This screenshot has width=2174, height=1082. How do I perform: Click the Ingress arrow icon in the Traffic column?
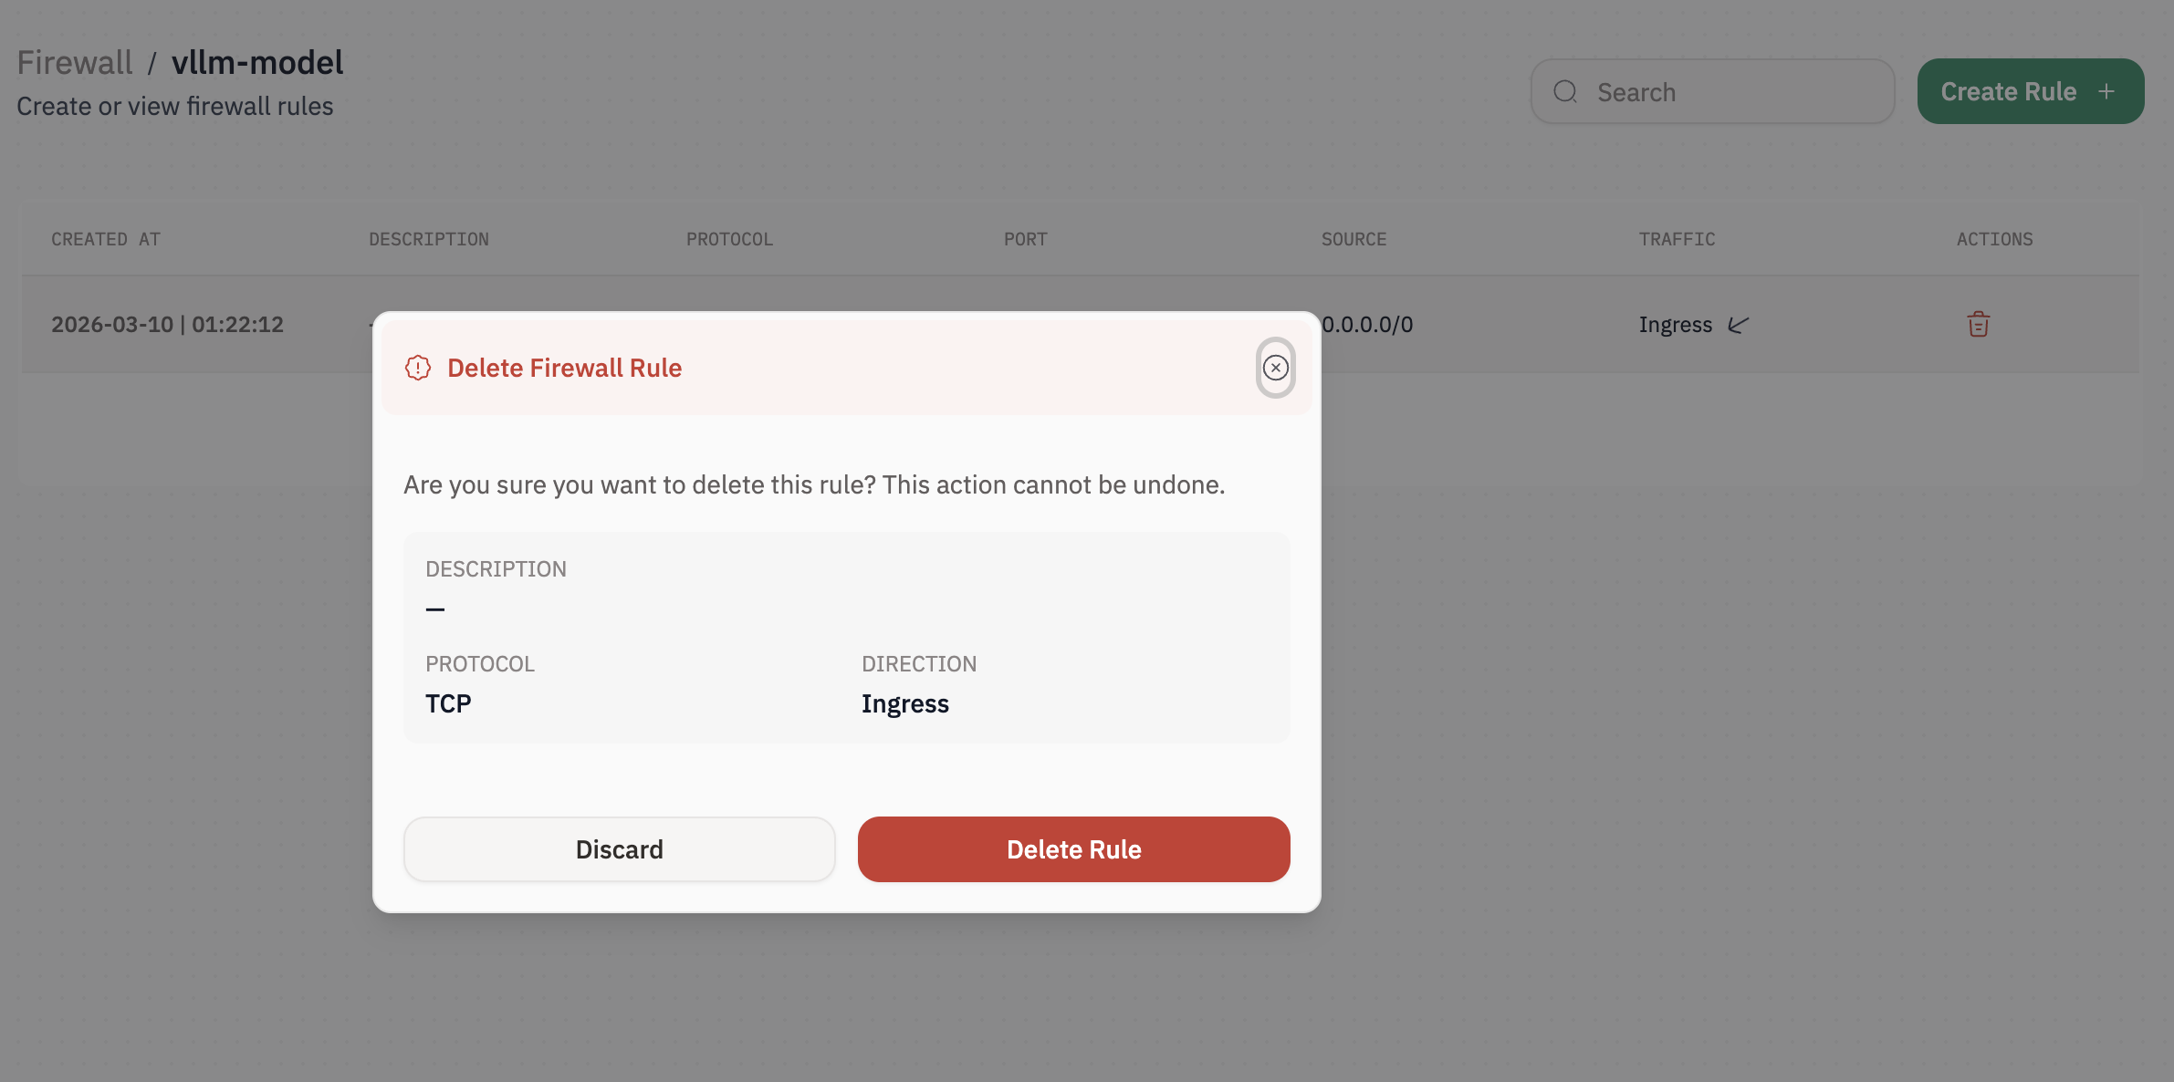(x=1739, y=325)
